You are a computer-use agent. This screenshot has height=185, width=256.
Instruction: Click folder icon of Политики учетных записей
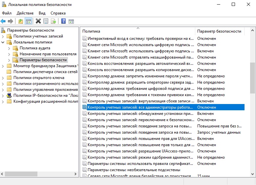pyautogui.click(x=9, y=36)
